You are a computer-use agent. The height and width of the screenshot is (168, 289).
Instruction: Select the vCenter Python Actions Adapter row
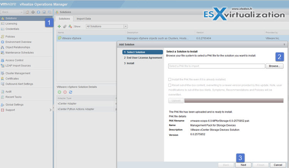point(87,109)
